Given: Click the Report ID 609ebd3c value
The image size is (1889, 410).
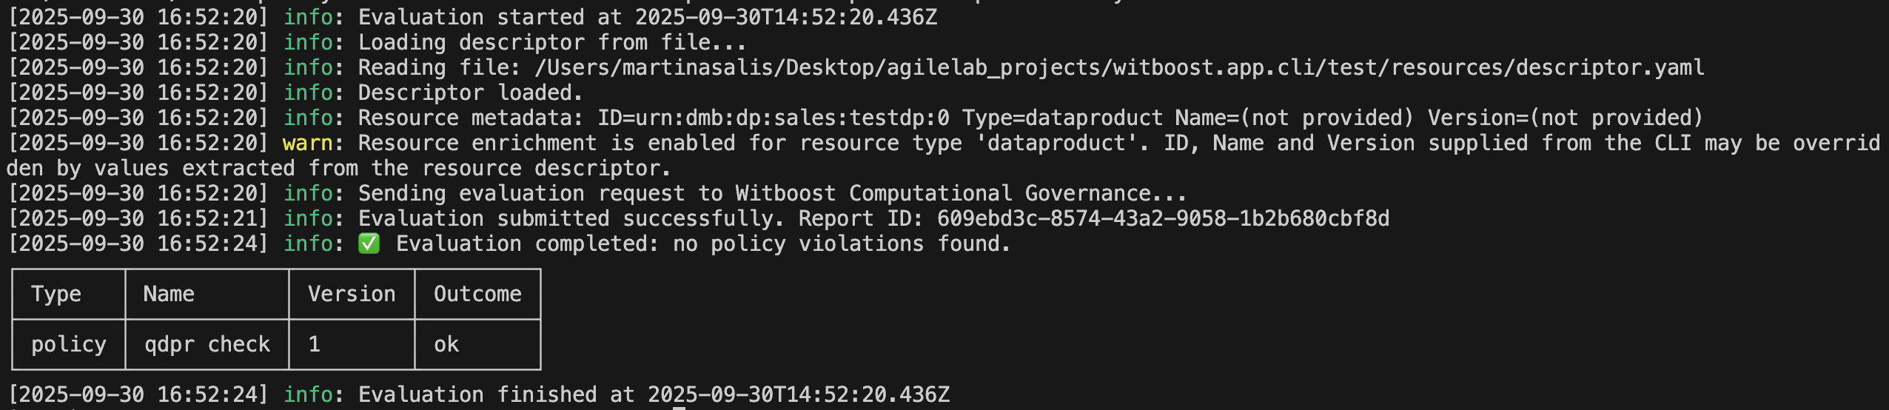Looking at the screenshot, I should click(x=1163, y=218).
